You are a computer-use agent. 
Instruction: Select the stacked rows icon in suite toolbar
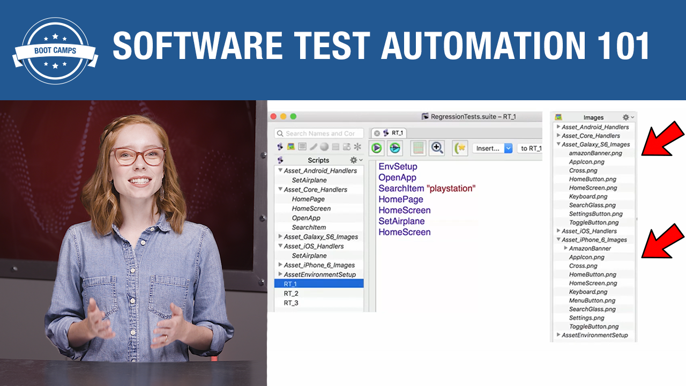(x=335, y=146)
